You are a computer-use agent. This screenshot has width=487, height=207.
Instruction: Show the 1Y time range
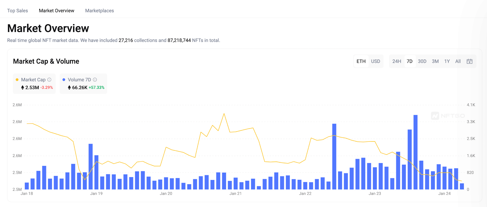[447, 61]
